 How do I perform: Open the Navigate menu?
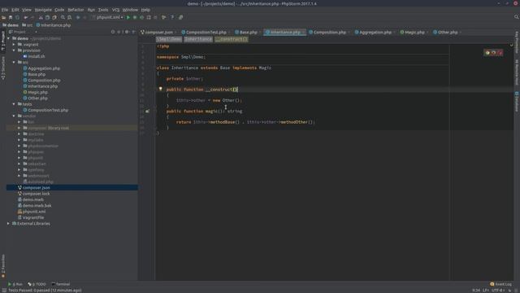[x=43, y=10]
